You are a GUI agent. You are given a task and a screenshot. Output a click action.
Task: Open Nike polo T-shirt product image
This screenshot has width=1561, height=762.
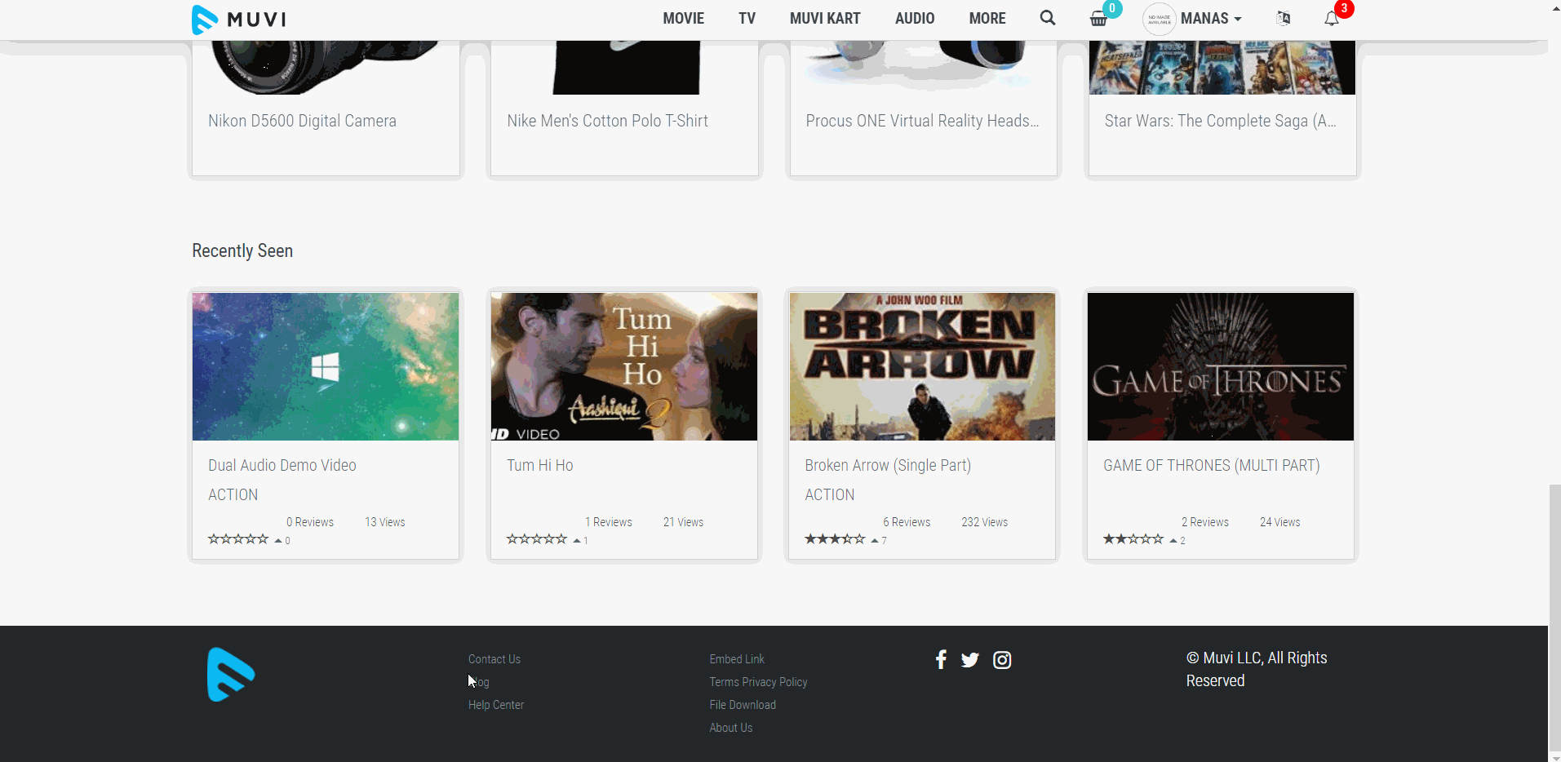(624, 68)
